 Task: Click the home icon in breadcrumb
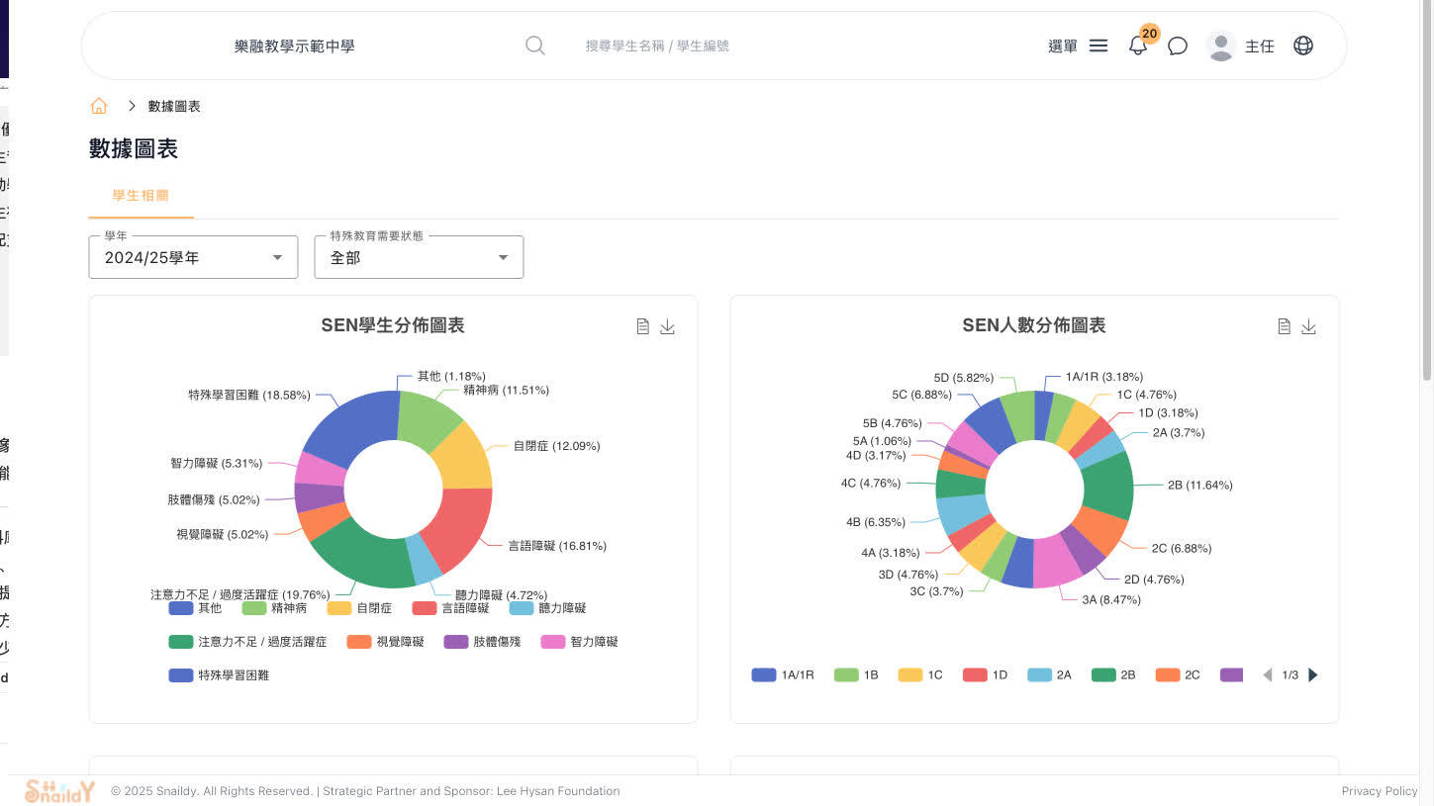[99, 106]
